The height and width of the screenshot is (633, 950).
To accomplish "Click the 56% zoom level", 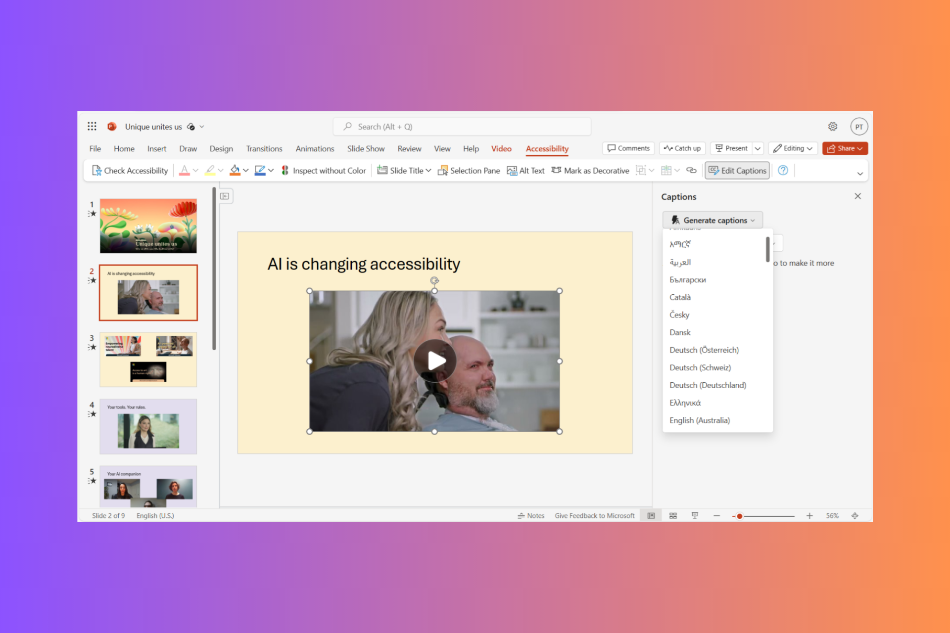I will point(832,516).
